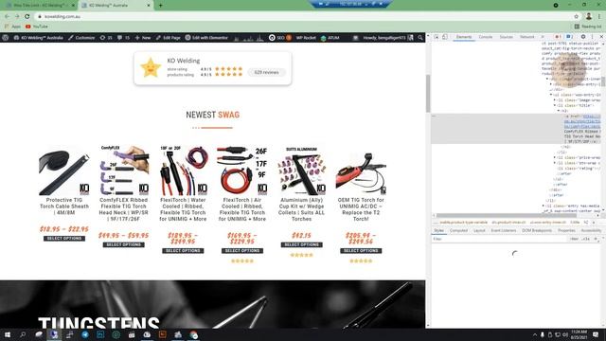606x341 pixels.
Task: Open the Chrome profile avatar
Action: coord(589,16)
